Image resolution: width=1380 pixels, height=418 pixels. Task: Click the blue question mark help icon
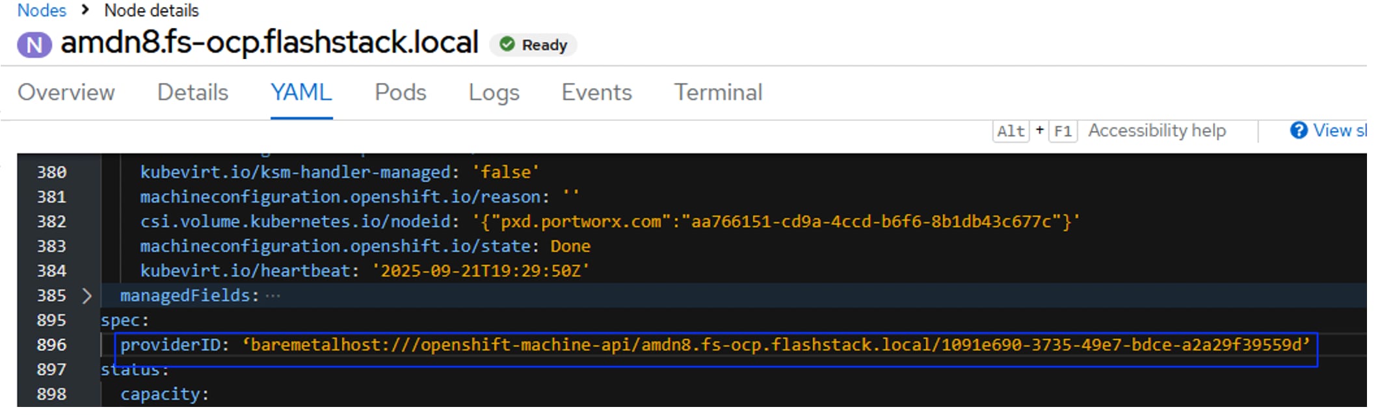1298,130
